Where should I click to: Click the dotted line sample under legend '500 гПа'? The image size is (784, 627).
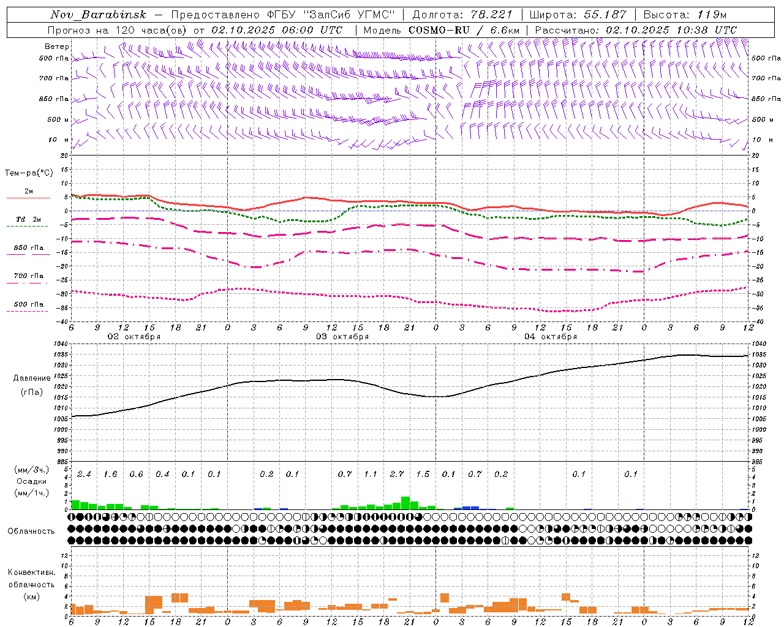point(27,311)
